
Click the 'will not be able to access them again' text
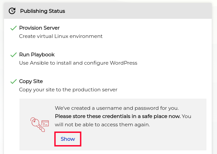click(102, 125)
